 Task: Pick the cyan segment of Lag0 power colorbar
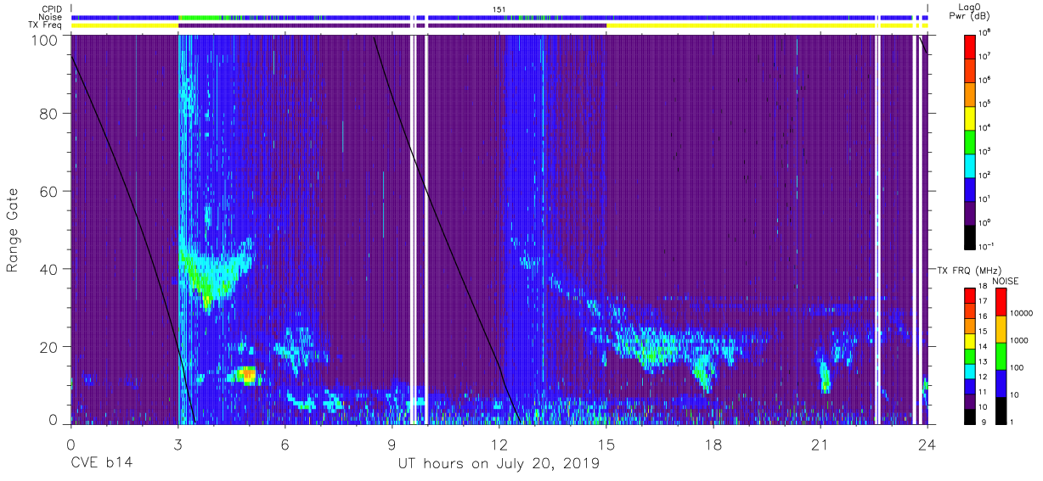(970, 165)
